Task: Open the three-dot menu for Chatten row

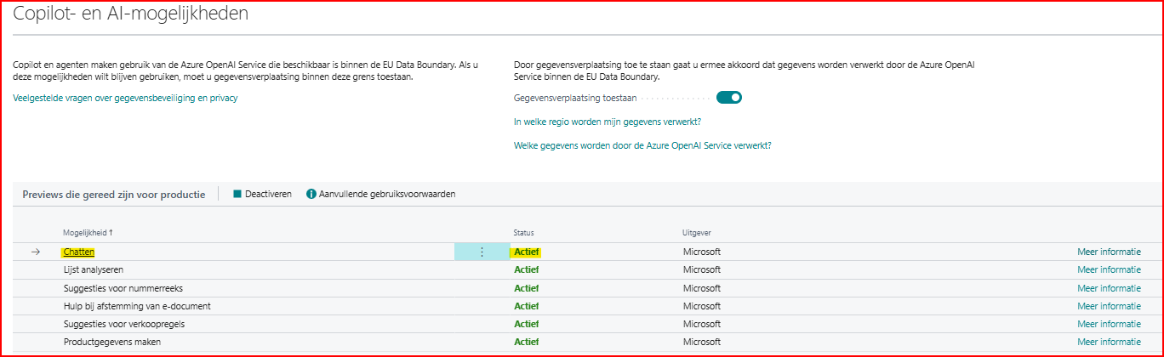Action: [x=482, y=252]
